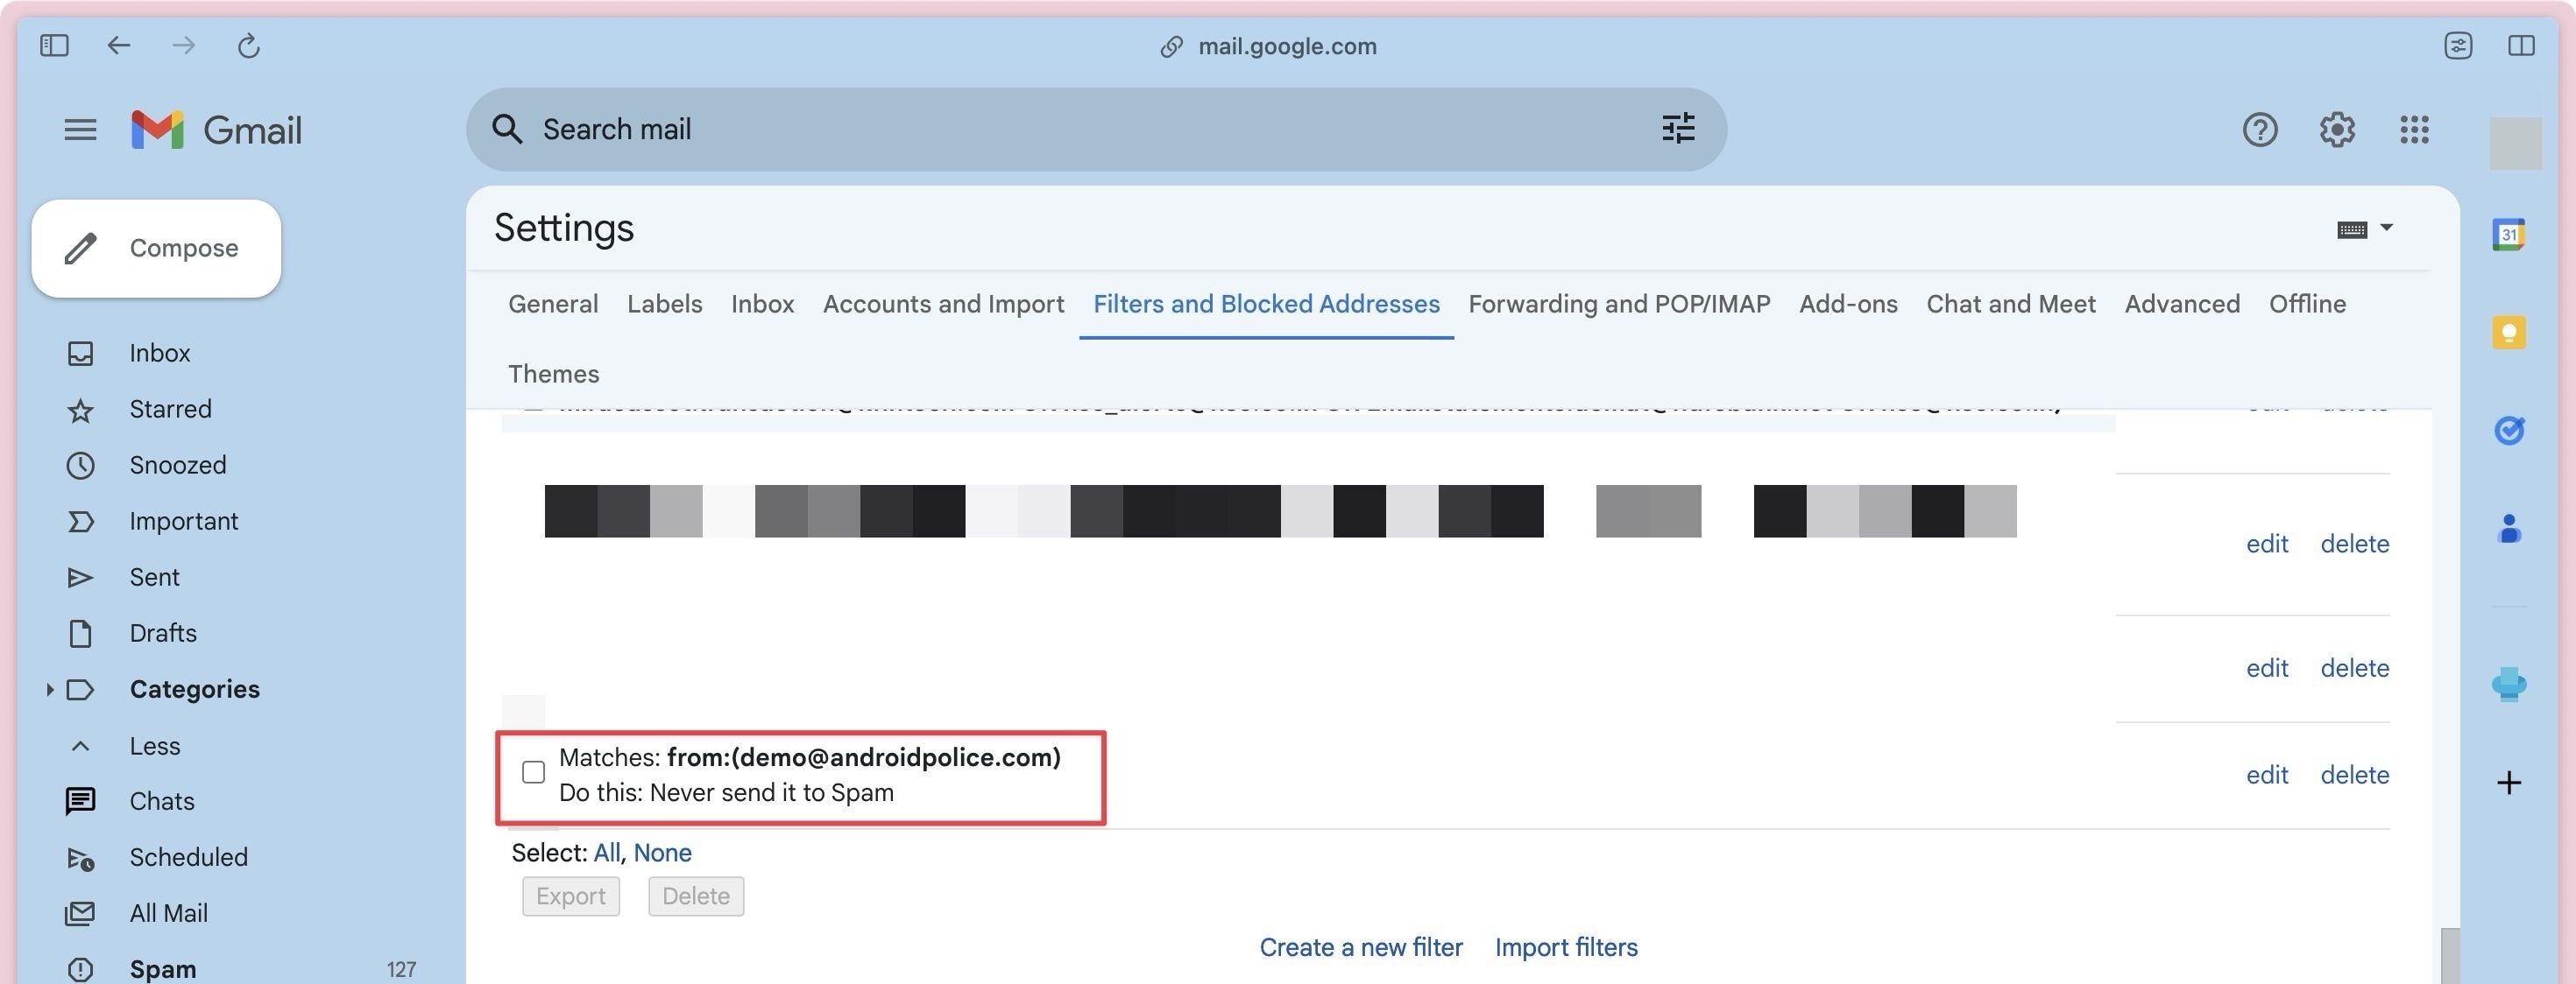The width and height of the screenshot is (2576, 984).
Task: Click the text "from:(demo@androidpolice.com)"
Action: point(863,757)
